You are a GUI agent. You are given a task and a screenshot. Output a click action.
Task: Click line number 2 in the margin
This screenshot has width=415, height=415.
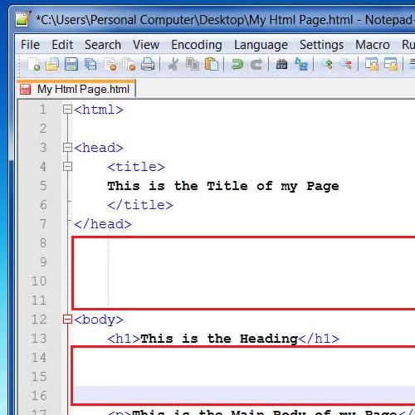(x=43, y=129)
